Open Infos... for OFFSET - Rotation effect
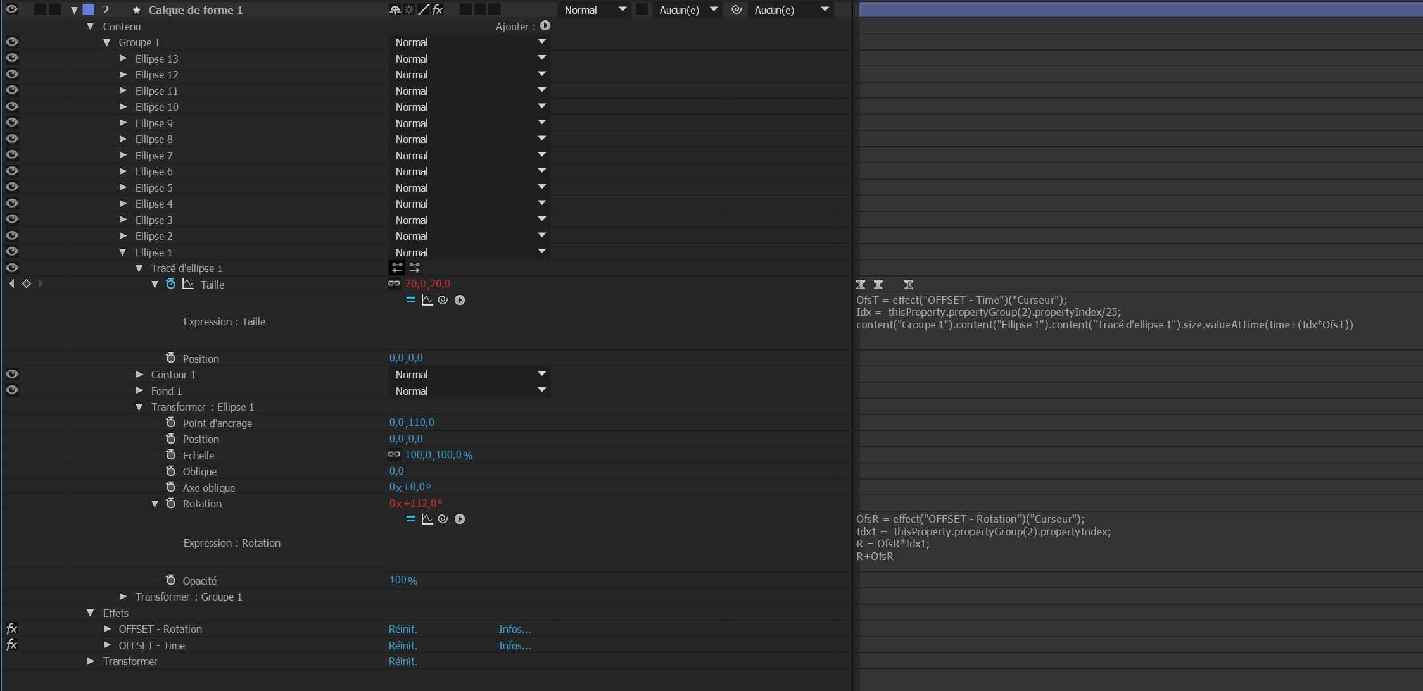 (514, 629)
